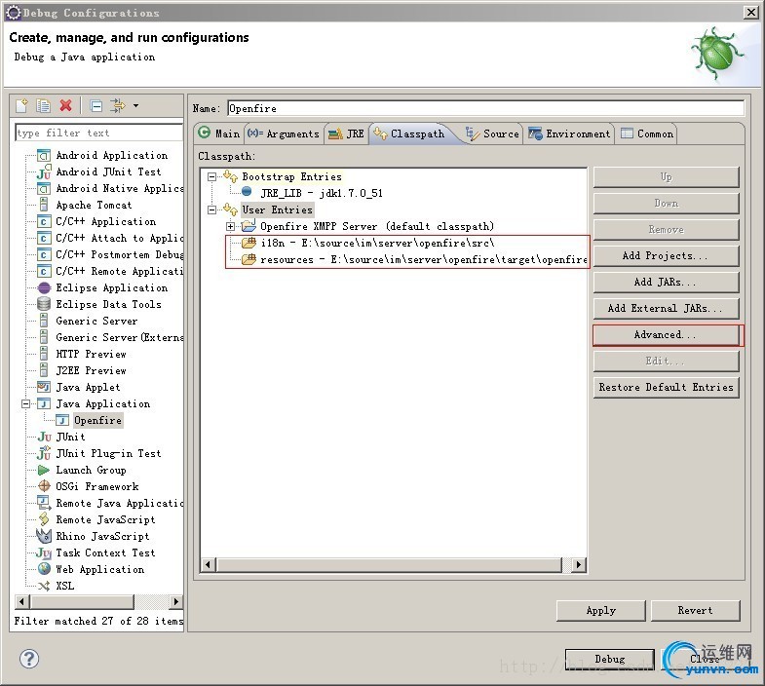765x686 pixels.
Task: Click the Advanced... button
Action: coord(666,334)
